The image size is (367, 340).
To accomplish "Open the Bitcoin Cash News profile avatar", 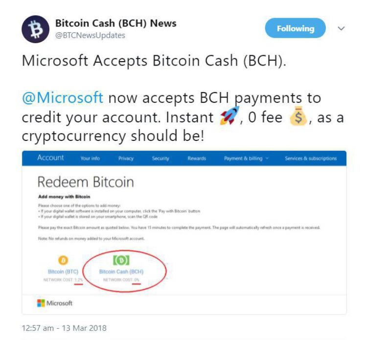I will tap(35, 29).
